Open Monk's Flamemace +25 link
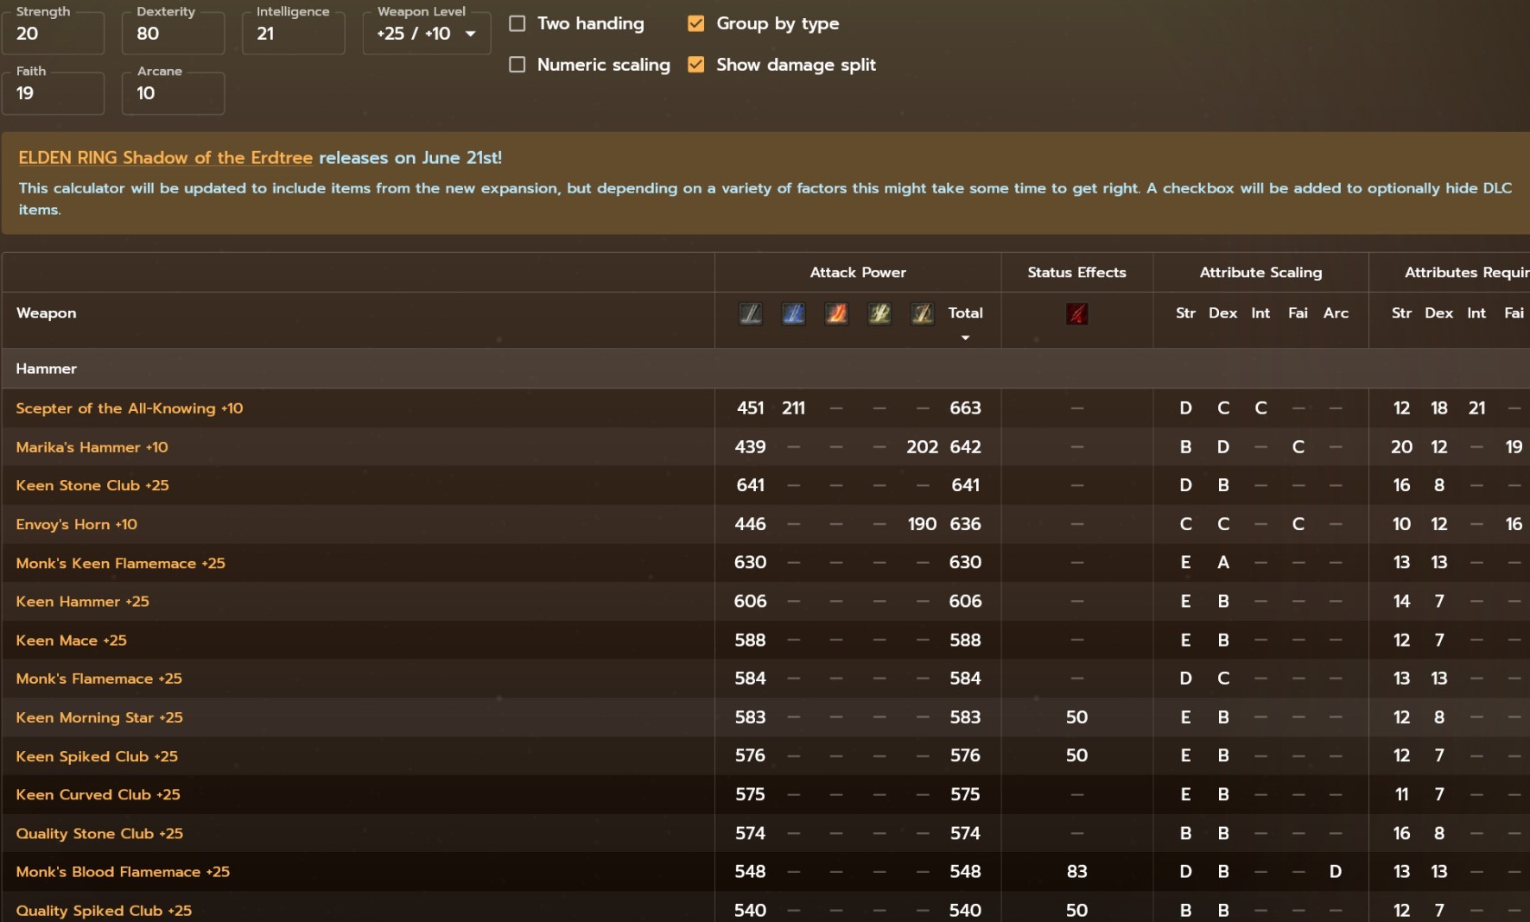 pyautogui.click(x=98, y=679)
